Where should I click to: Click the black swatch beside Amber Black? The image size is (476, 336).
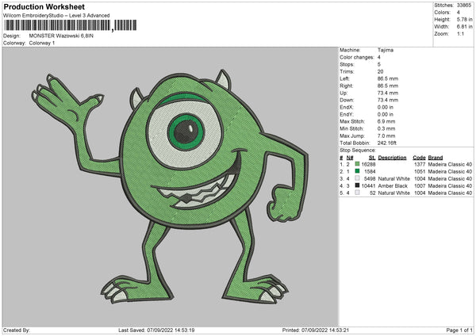(x=357, y=185)
